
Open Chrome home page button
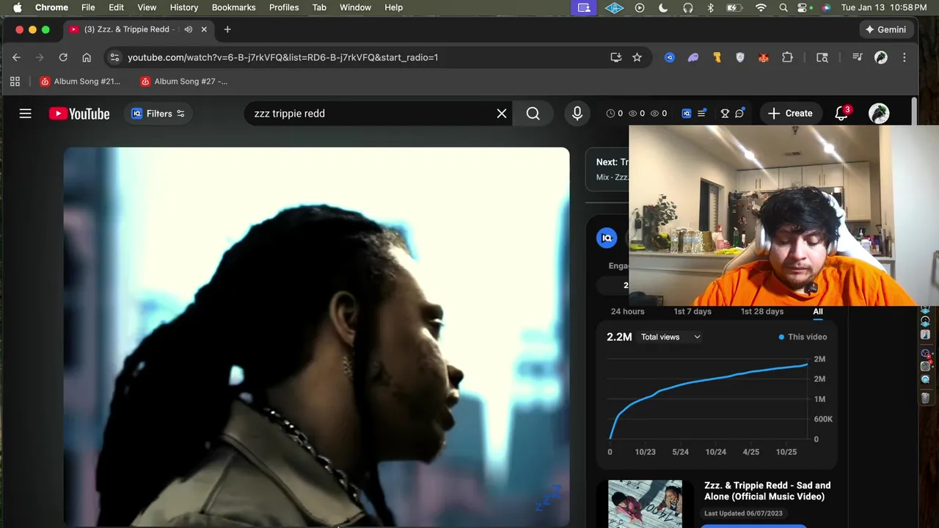click(x=87, y=57)
